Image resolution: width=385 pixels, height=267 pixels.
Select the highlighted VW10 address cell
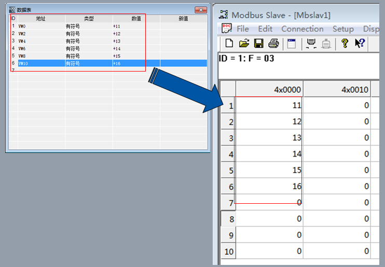pos(42,63)
